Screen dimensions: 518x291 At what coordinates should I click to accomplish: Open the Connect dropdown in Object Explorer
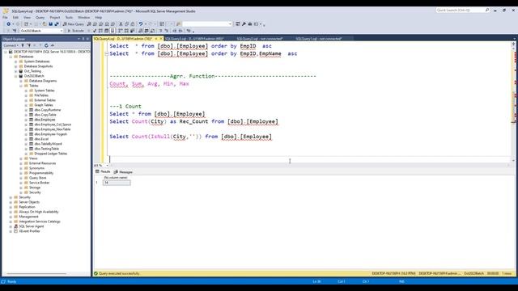coord(11,45)
